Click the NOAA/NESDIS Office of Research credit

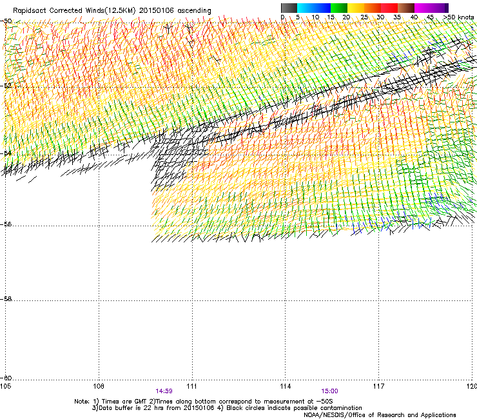380,415
